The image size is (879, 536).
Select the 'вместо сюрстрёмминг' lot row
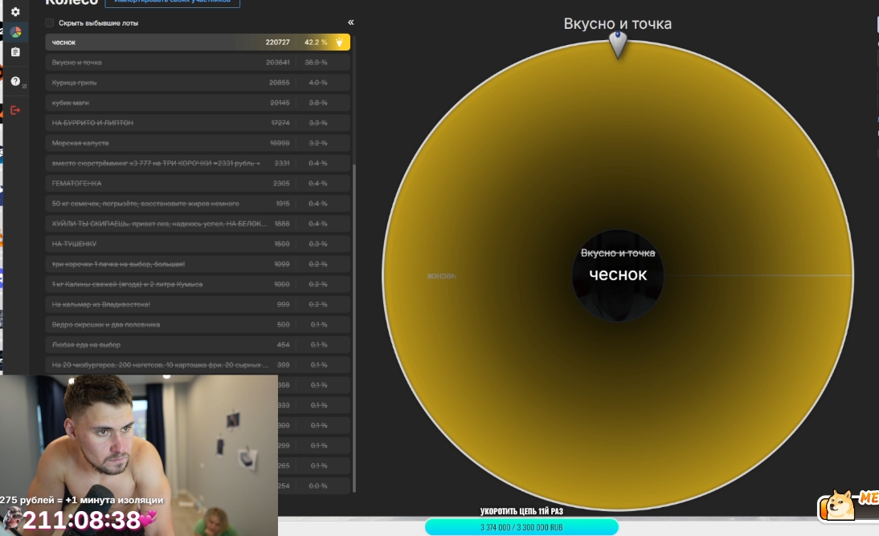(198, 163)
